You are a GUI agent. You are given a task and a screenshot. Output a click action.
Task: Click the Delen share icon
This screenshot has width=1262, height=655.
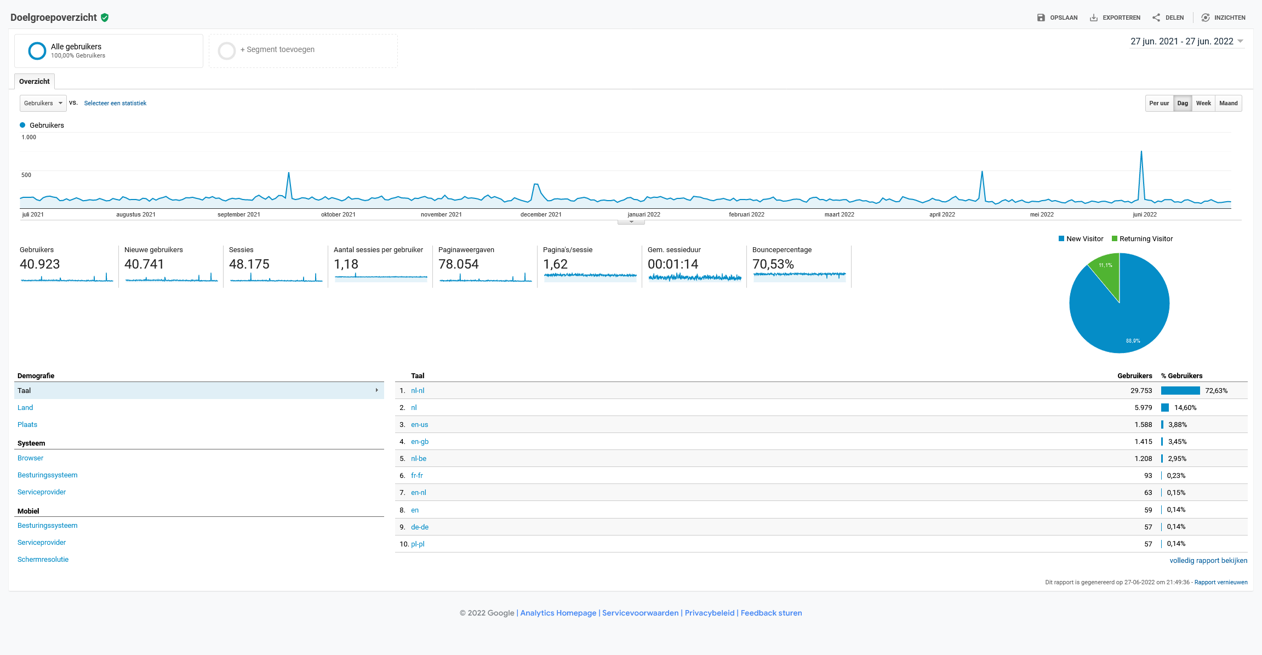pos(1156,18)
